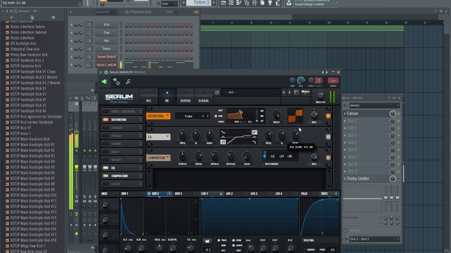Viewport: 451px width, 253px height.
Task: Open the Fruity Limiter effect slot
Action: [366, 179]
